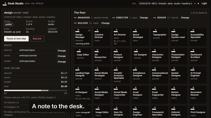Select the UX Researcher desk icon
Screen dimensions: 211x118
tap(97, 51)
